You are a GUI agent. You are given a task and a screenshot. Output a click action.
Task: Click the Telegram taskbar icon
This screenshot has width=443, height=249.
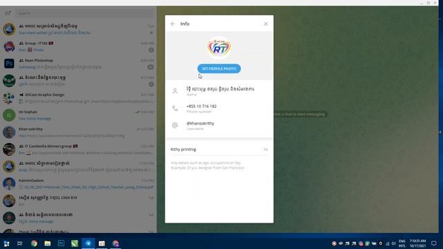88,243
